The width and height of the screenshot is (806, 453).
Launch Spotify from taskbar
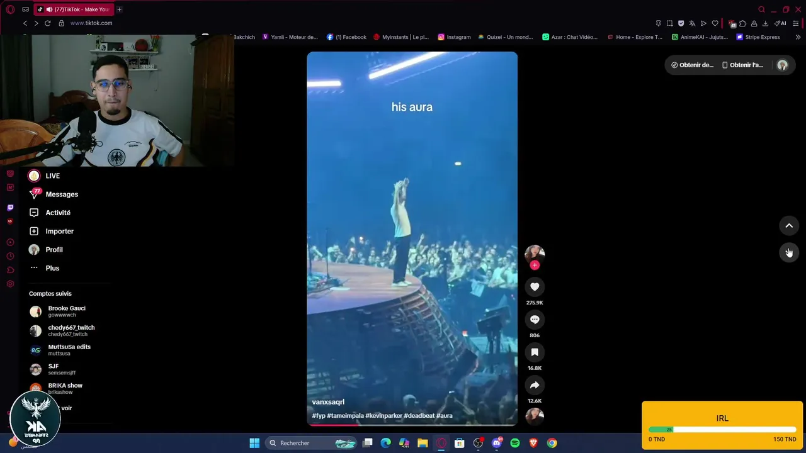[515, 443]
